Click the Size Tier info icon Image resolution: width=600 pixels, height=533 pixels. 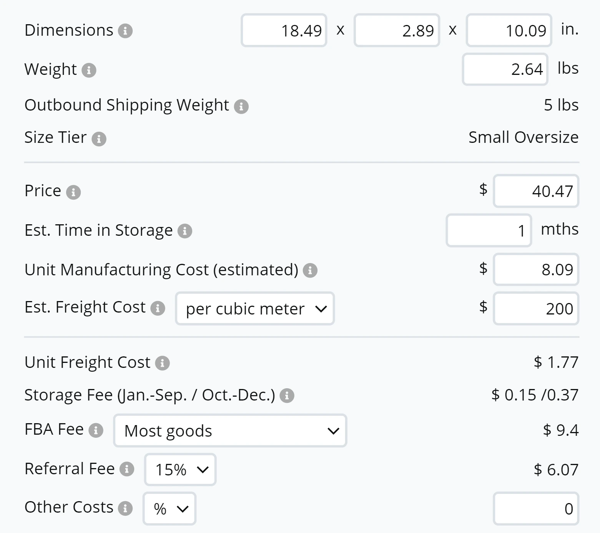[99, 139]
